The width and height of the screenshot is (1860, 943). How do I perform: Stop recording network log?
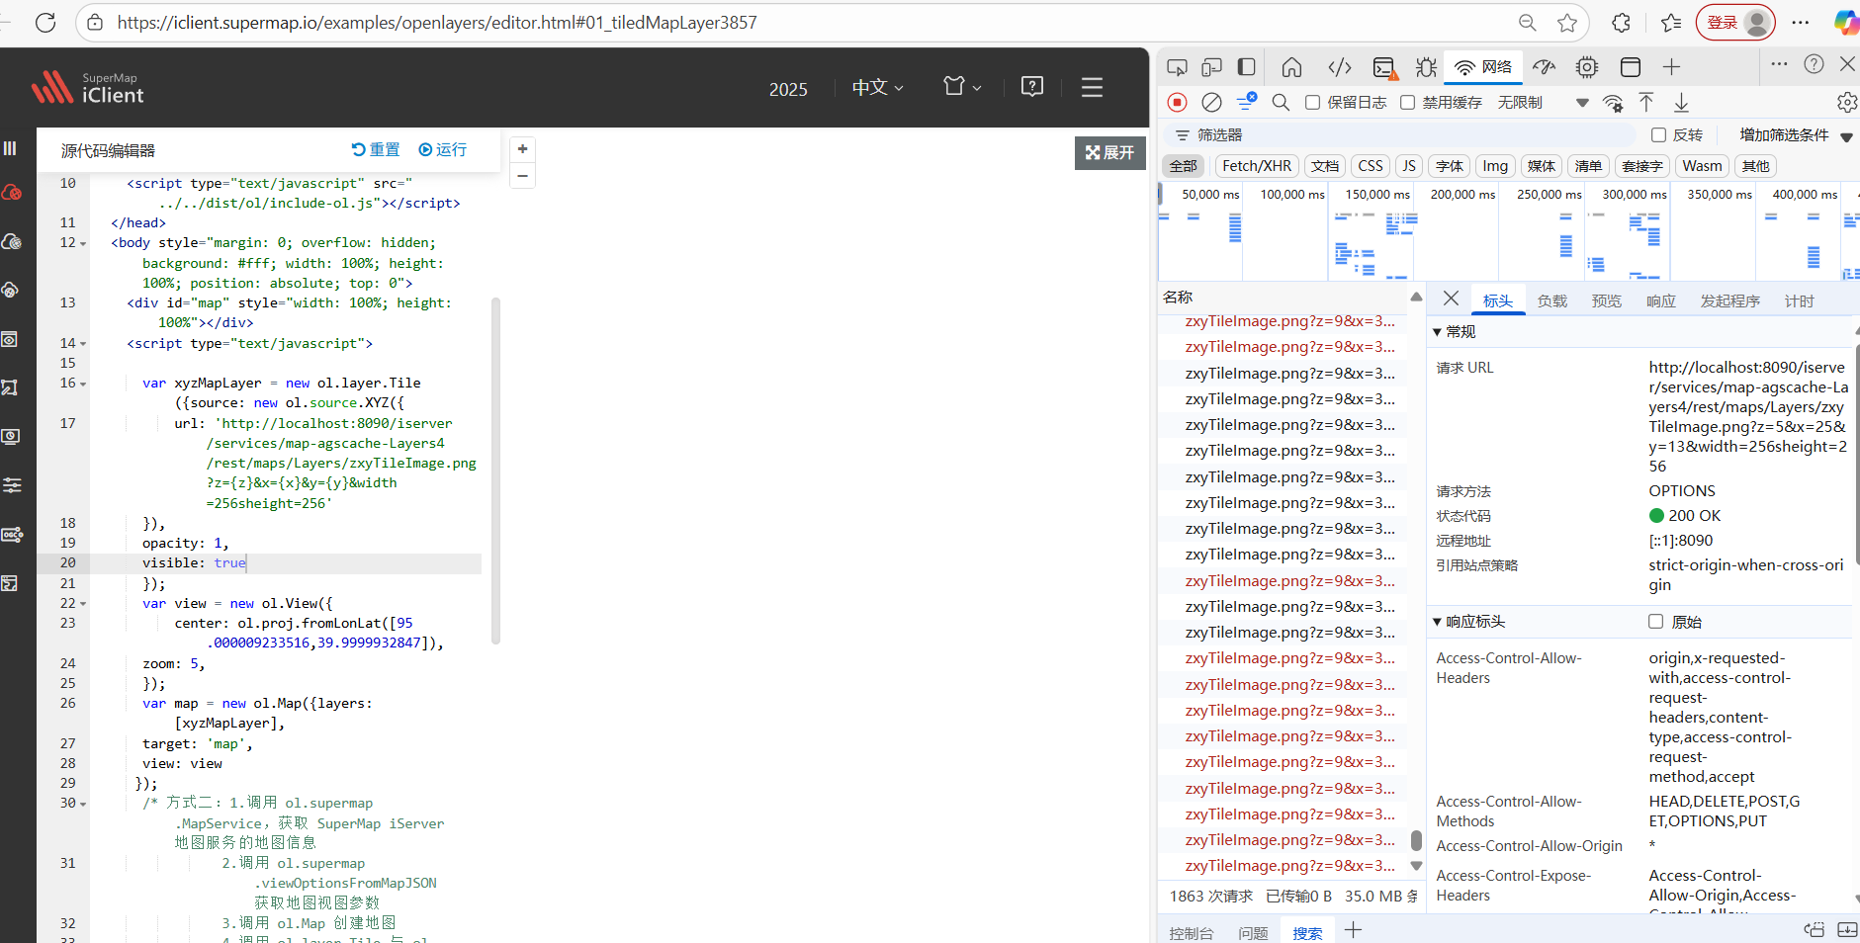1177,102
